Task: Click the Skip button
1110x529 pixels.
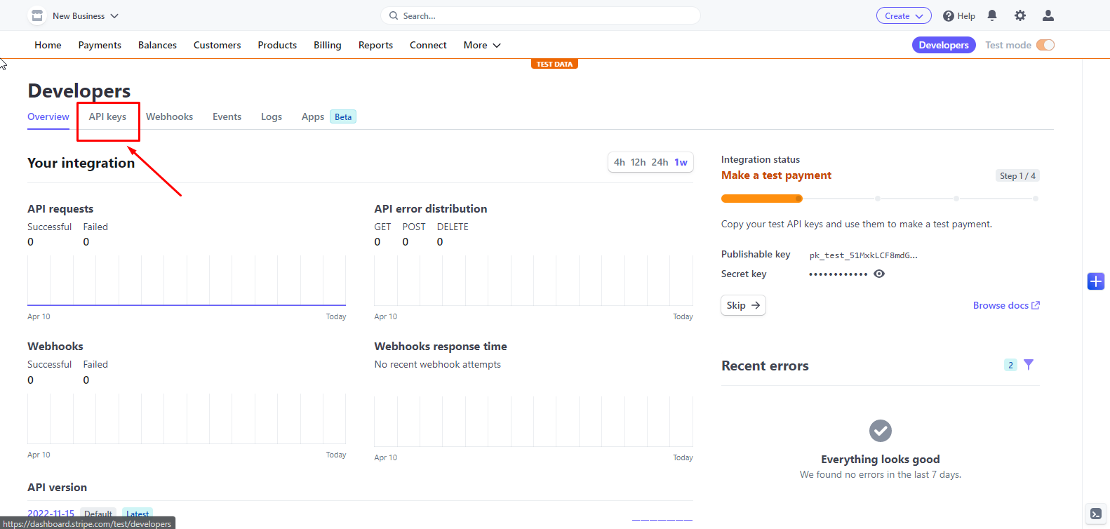Action: 742,305
